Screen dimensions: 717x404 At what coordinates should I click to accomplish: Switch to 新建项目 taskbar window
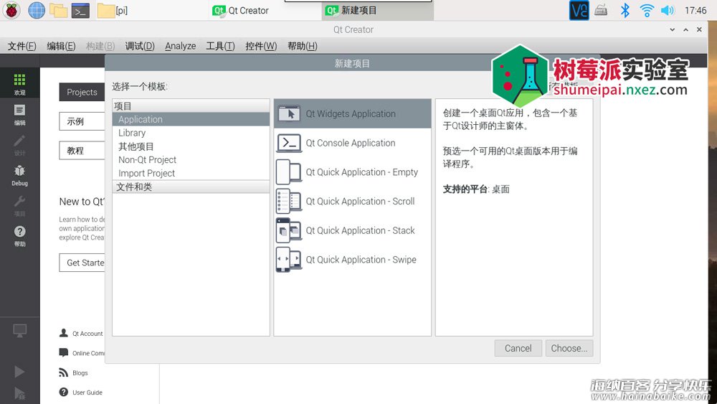click(x=377, y=11)
